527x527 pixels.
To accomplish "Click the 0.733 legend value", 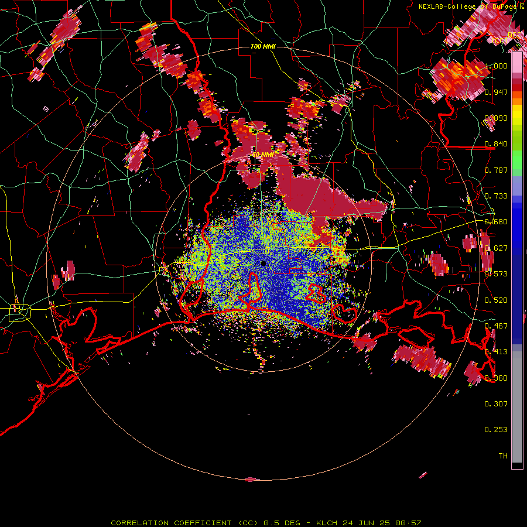I will click(x=496, y=196).
